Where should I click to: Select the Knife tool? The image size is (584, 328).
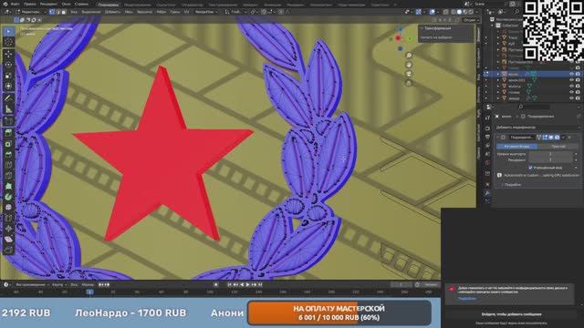coord(8,176)
